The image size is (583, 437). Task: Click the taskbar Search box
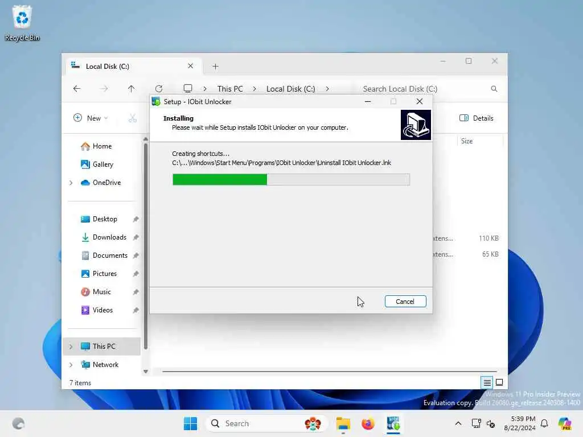point(267,423)
